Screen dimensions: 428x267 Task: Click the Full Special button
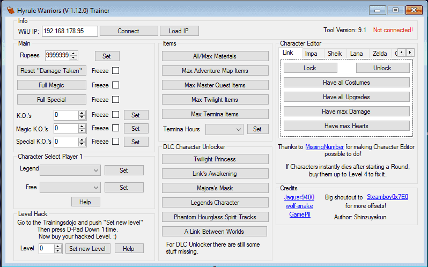tap(51, 100)
